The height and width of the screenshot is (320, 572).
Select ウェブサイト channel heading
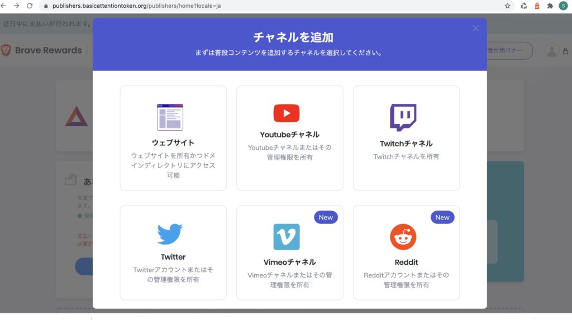coord(173,142)
